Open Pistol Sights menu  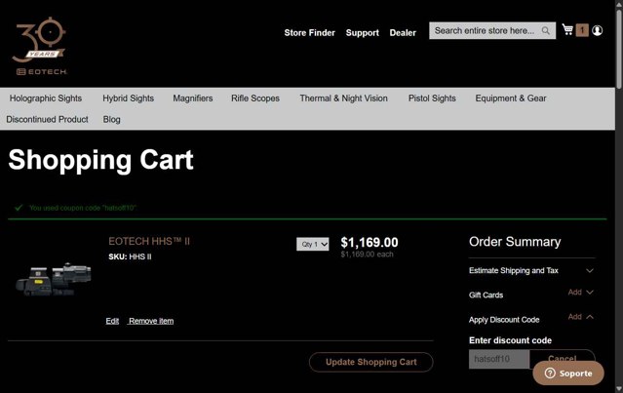tap(432, 98)
